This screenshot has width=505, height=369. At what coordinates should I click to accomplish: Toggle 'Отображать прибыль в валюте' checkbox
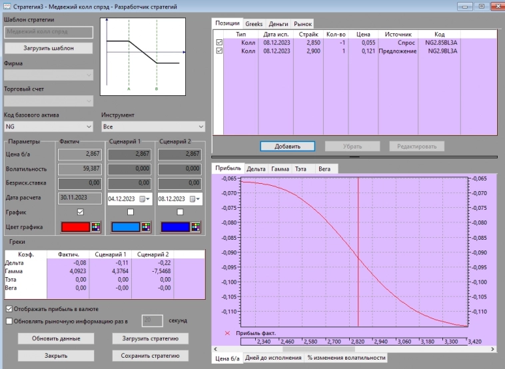coord(9,309)
